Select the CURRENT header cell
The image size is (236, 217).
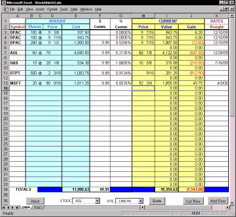tap(168, 21)
